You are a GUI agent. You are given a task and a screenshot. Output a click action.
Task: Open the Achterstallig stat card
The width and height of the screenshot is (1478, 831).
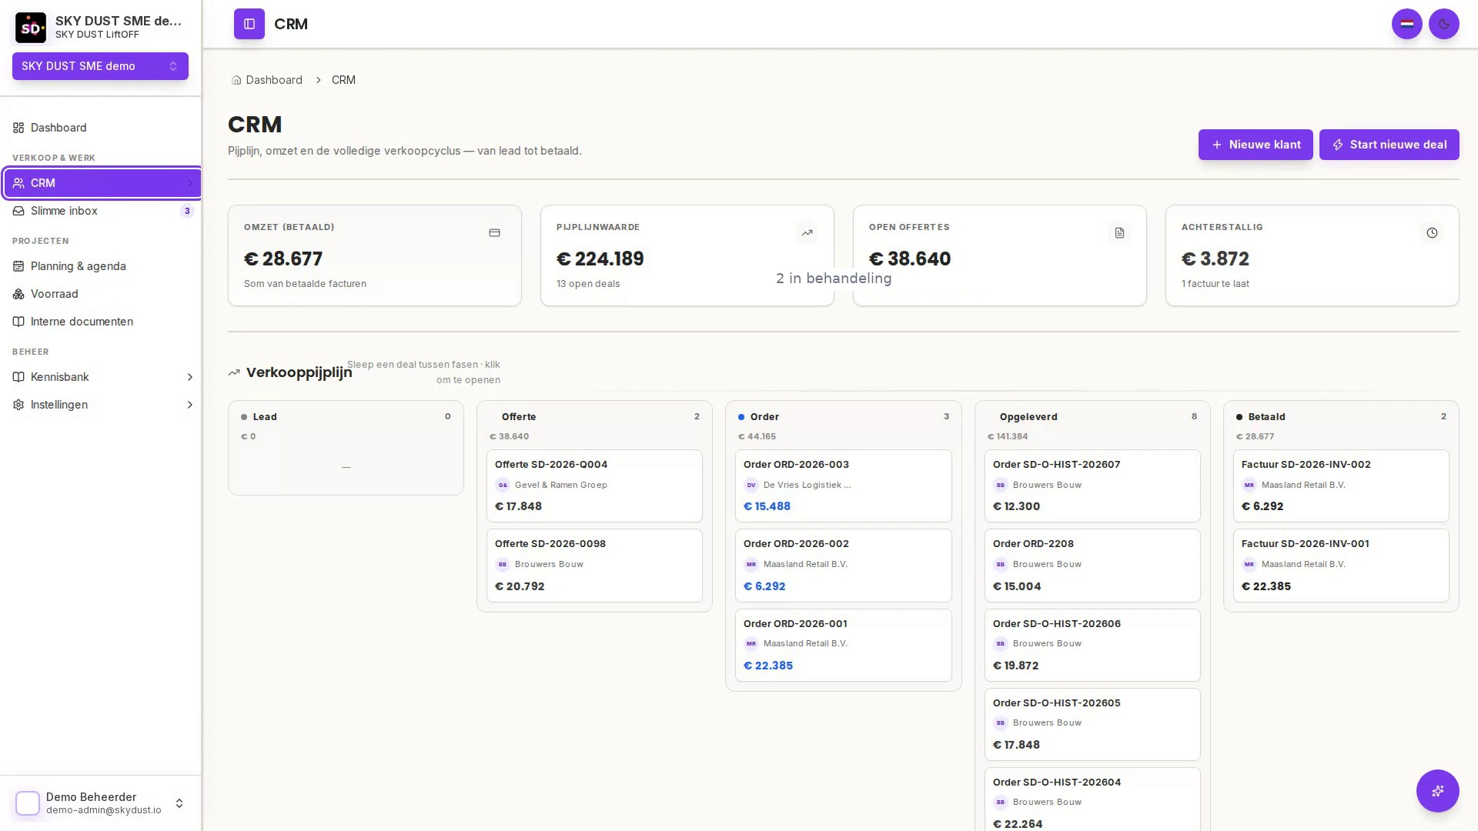click(1312, 255)
